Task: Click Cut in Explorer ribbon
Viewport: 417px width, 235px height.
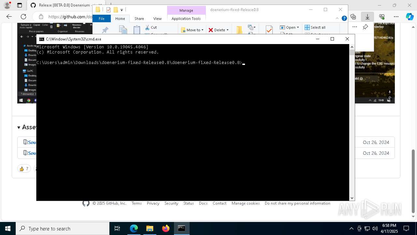Action: point(151,27)
